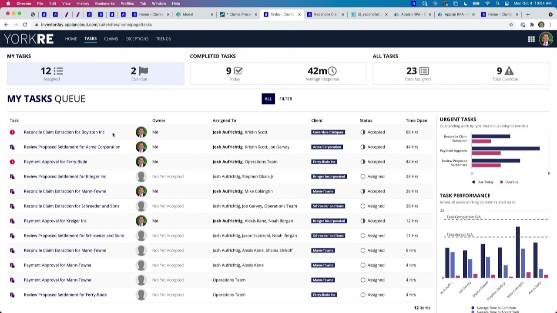Click the gray placeholder avatar in Schroeder and Sons settlement row

141,236
